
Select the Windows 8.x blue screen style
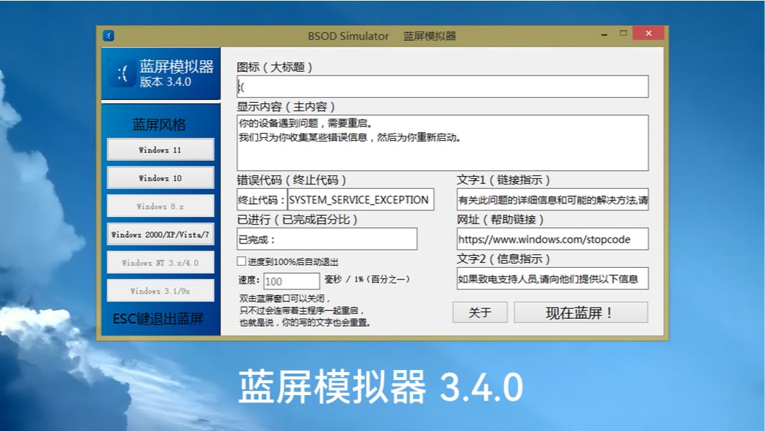tap(161, 206)
